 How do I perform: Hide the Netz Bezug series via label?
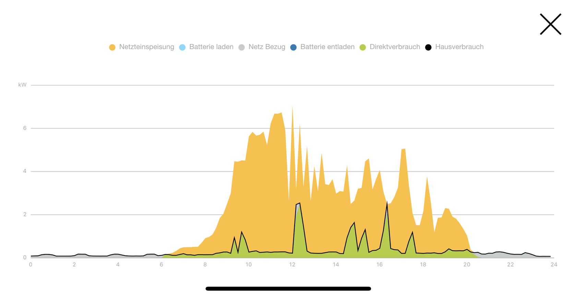pyautogui.click(x=266, y=47)
